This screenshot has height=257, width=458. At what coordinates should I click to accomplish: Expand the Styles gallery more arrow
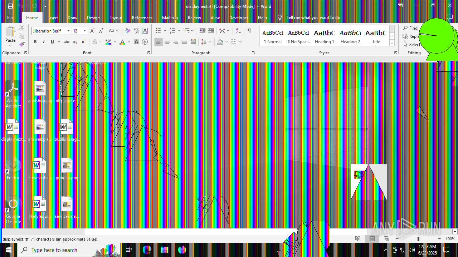(392, 43)
